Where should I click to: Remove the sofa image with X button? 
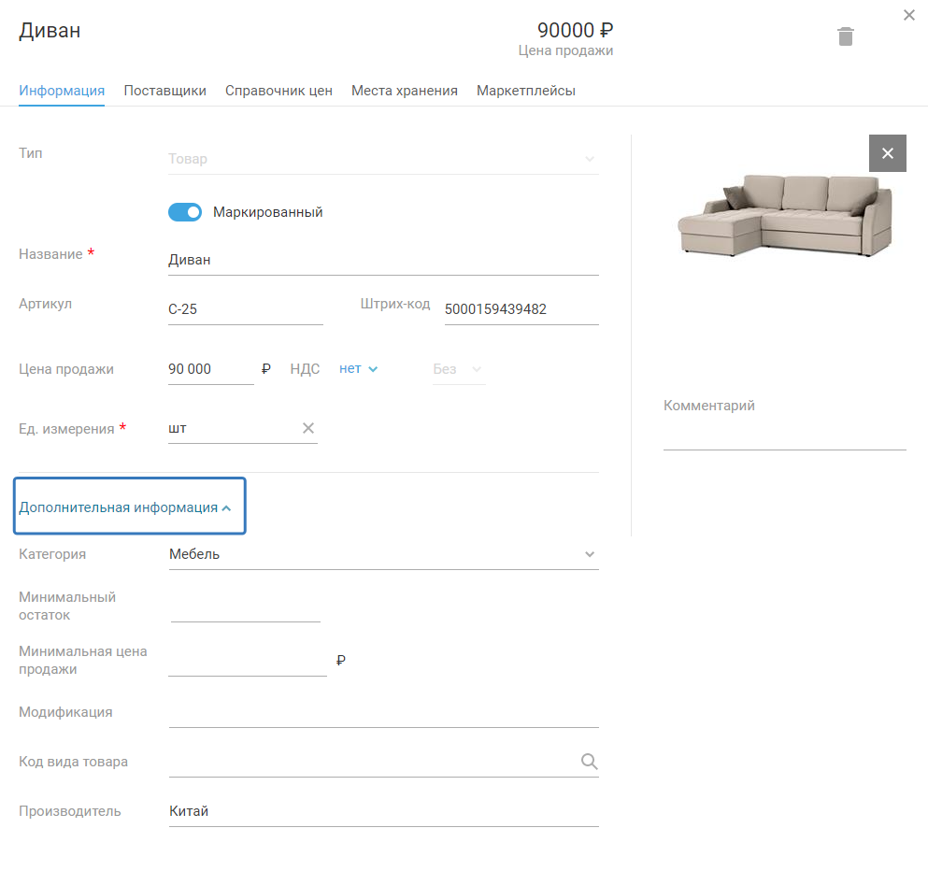(887, 153)
